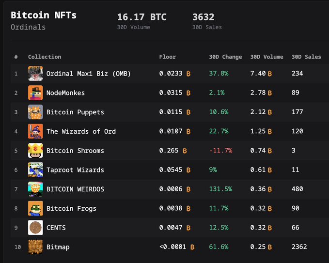This screenshot has width=329, height=263.
Task: Click the Bitcoin Shrooms mushroom icon
Action: 35,151
